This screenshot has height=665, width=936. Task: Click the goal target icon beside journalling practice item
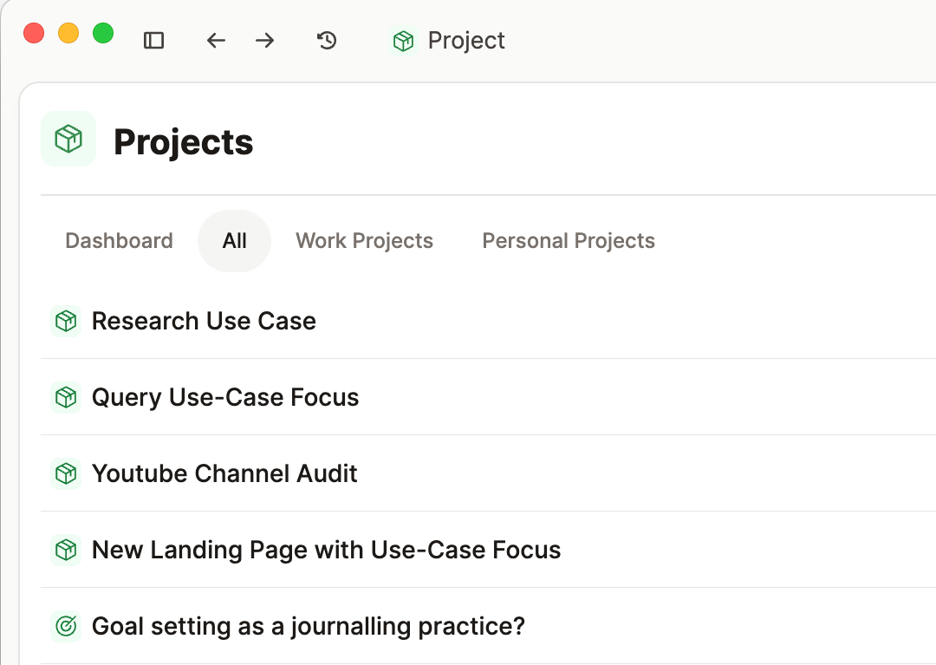point(66,626)
